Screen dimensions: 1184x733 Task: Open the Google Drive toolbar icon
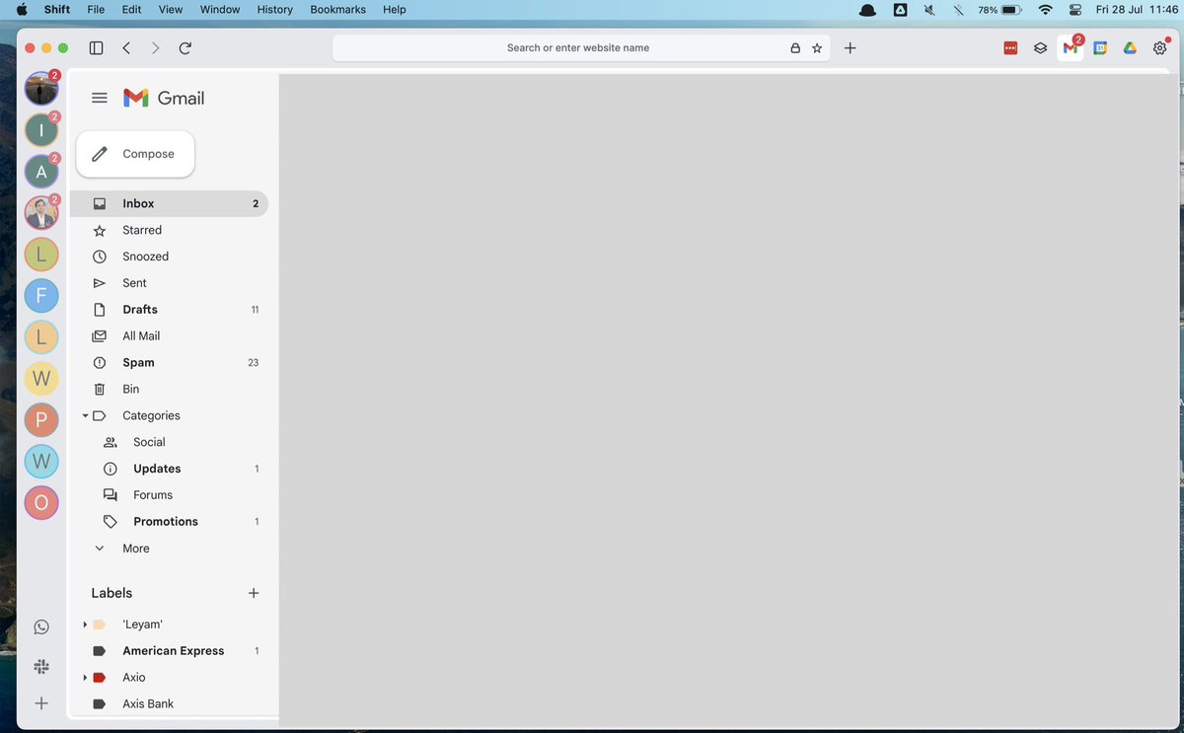pyautogui.click(x=1130, y=47)
